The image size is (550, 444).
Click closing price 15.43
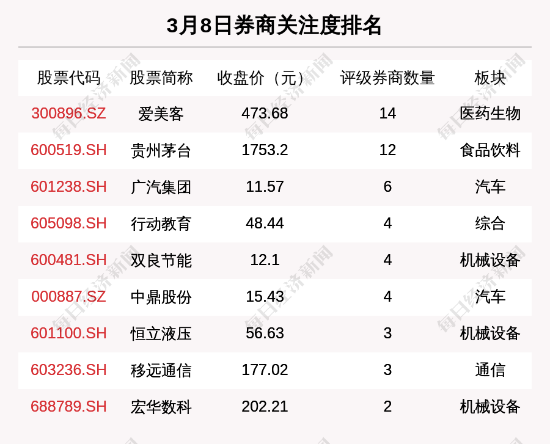(265, 296)
